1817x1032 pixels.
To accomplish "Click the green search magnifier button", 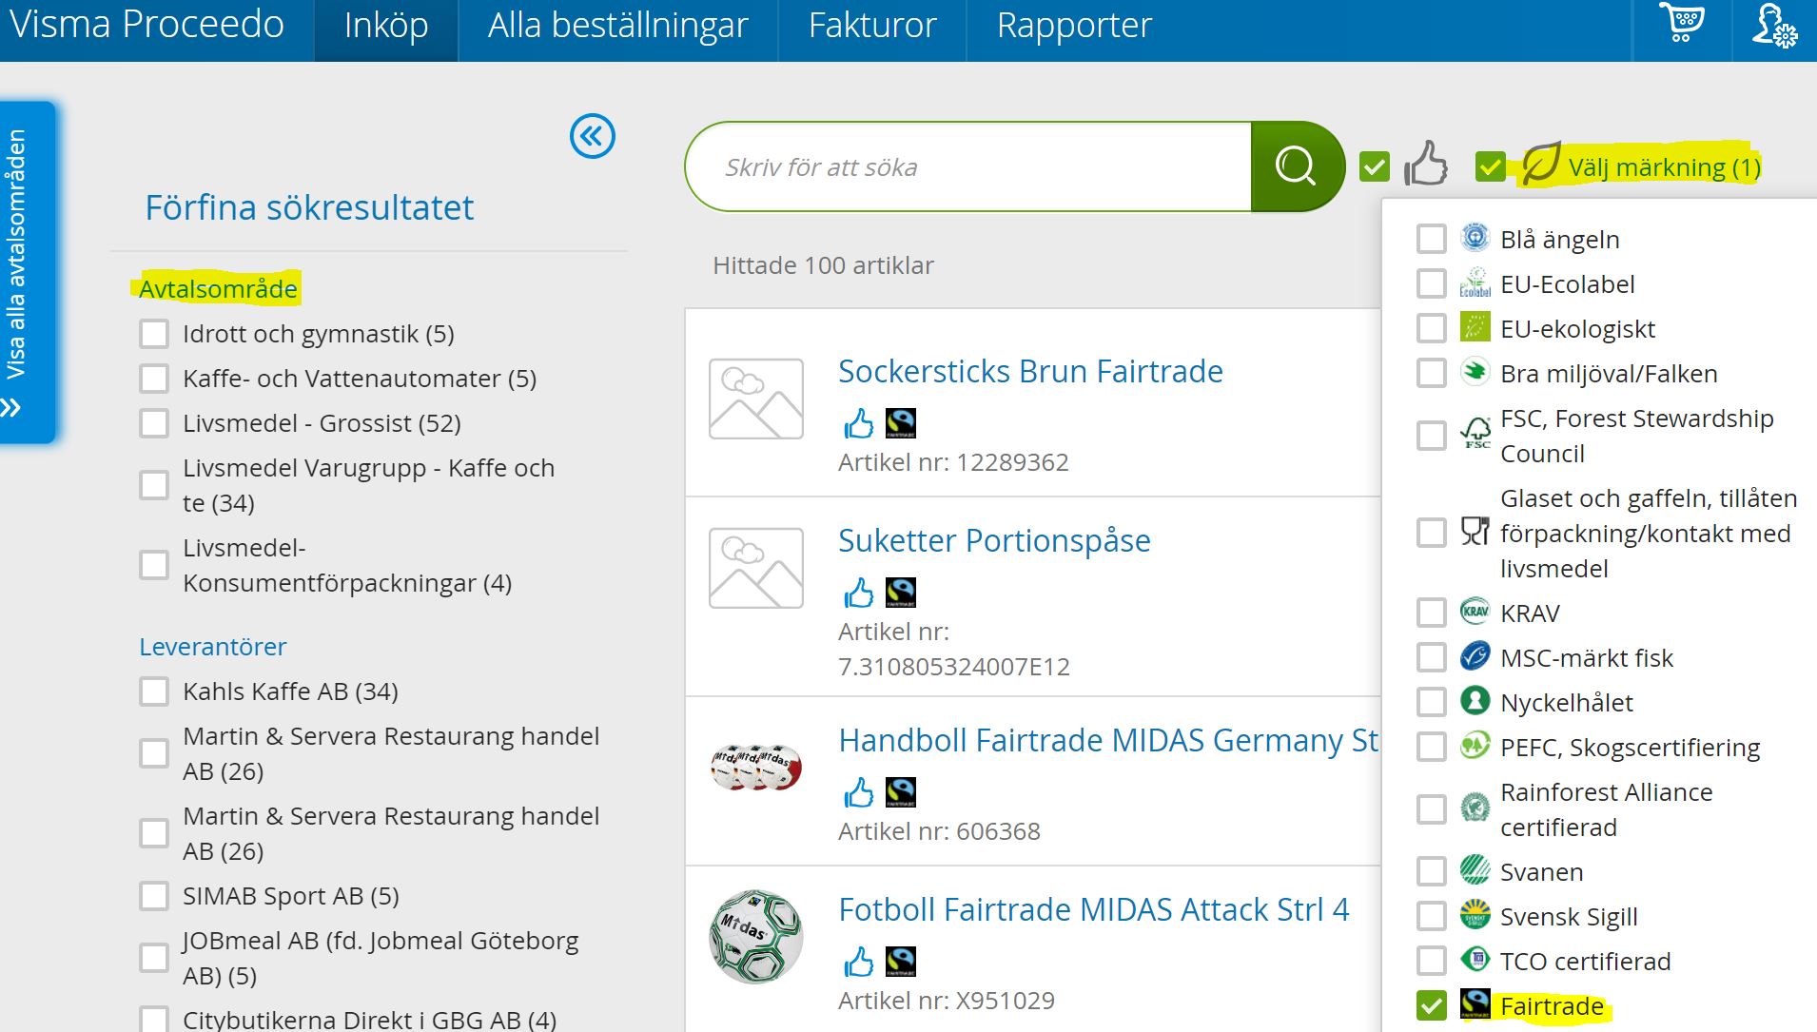I will tap(1297, 166).
